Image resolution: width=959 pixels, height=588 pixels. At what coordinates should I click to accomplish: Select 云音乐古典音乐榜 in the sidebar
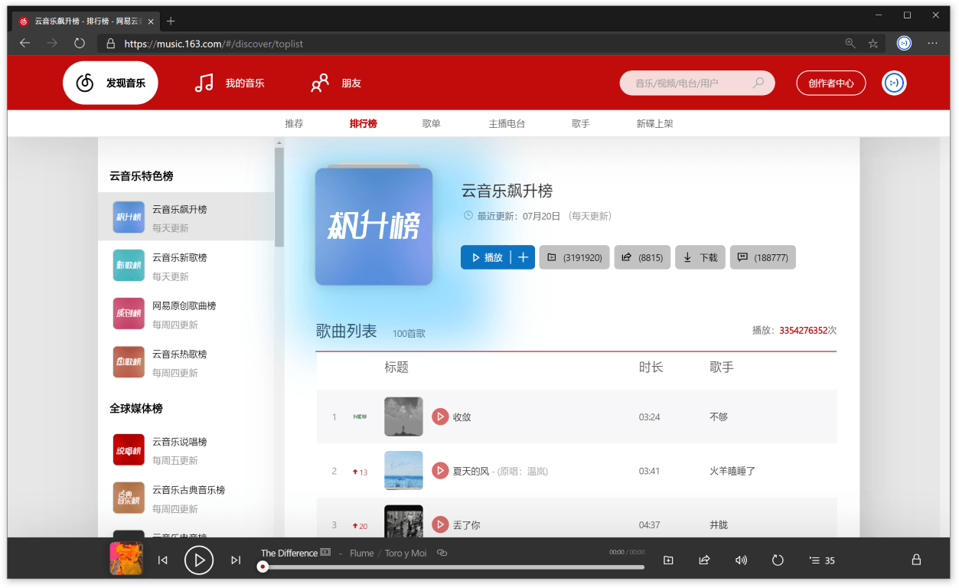[x=186, y=498]
